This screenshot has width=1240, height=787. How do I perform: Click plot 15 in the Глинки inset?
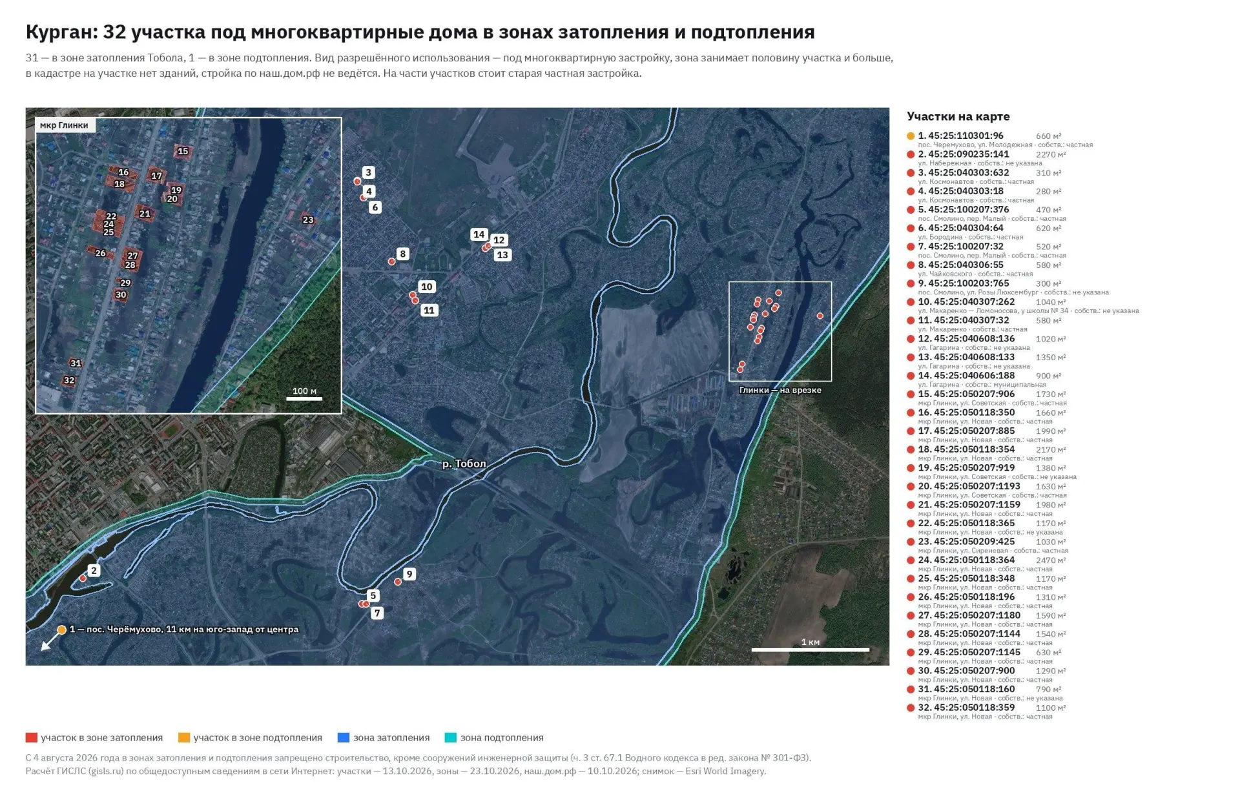point(183,151)
